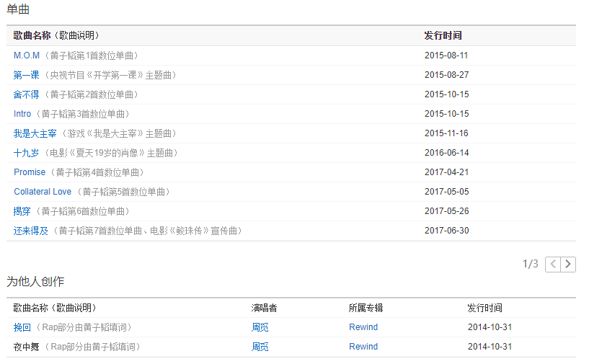This screenshot has width=589, height=364.
Task: Open the Intro song link
Action: 22,114
